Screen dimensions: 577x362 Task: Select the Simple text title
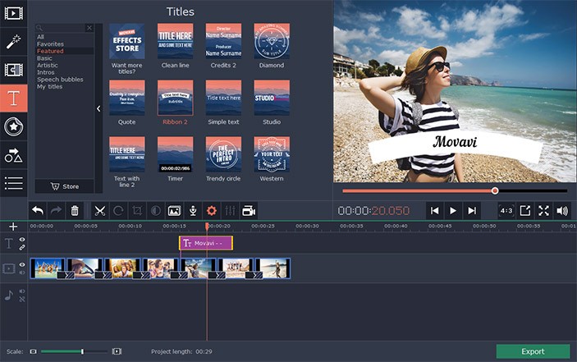click(223, 98)
